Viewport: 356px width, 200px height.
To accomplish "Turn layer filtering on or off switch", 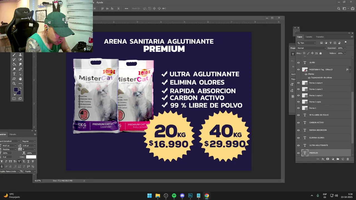I will [345, 42].
